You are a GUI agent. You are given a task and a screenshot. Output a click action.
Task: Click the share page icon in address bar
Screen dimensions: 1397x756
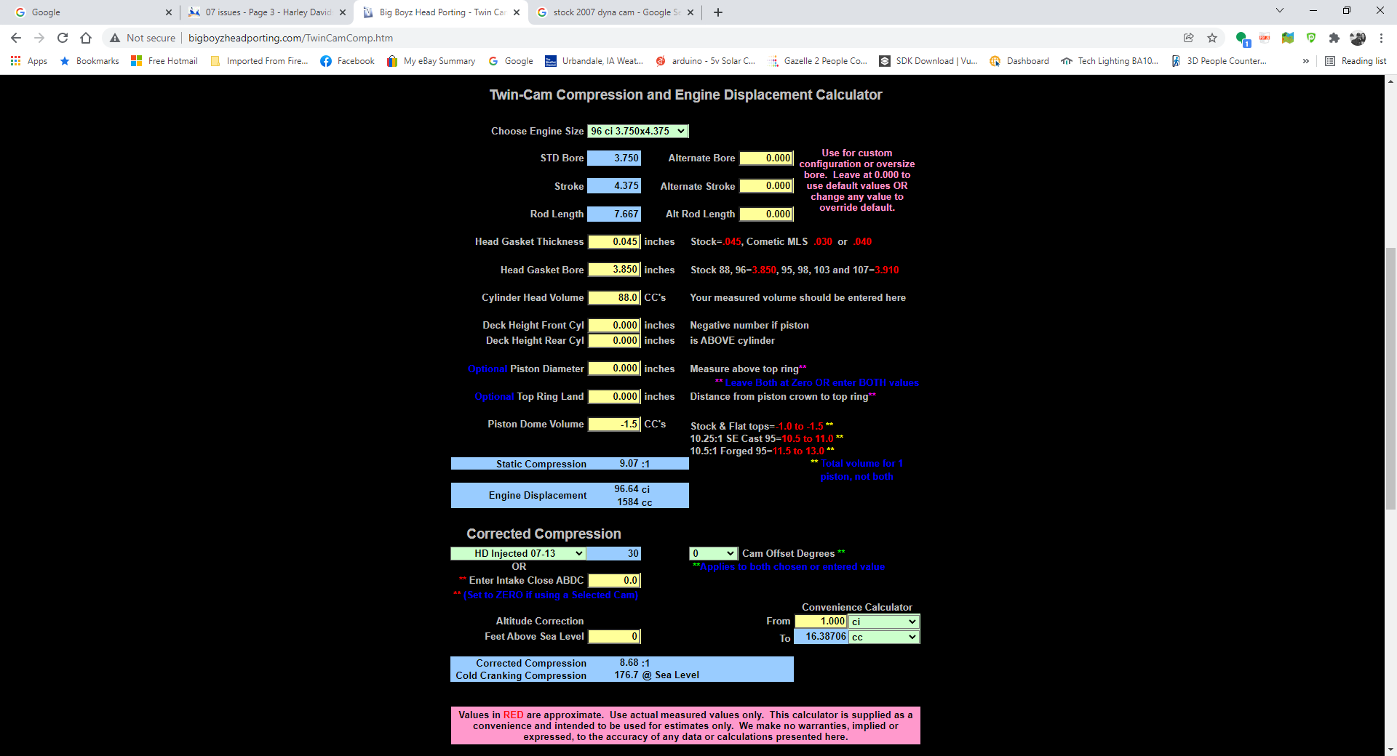tap(1189, 38)
